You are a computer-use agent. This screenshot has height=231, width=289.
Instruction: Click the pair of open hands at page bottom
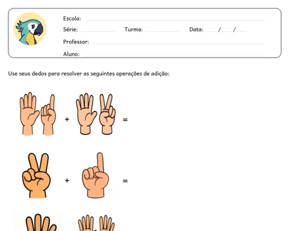[x=96, y=223]
